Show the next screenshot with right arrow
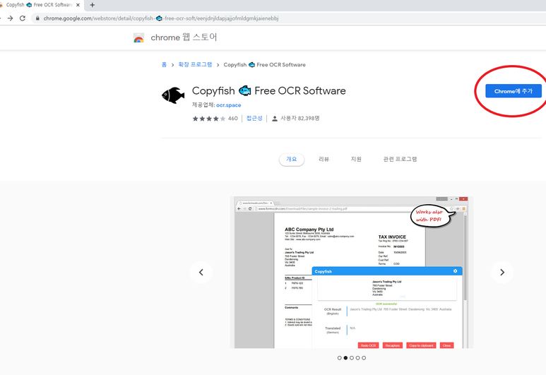546x375 pixels. [502, 273]
